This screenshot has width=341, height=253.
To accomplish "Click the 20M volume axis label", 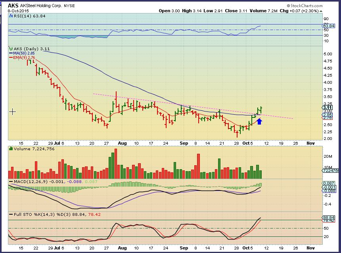I will (328, 156).
